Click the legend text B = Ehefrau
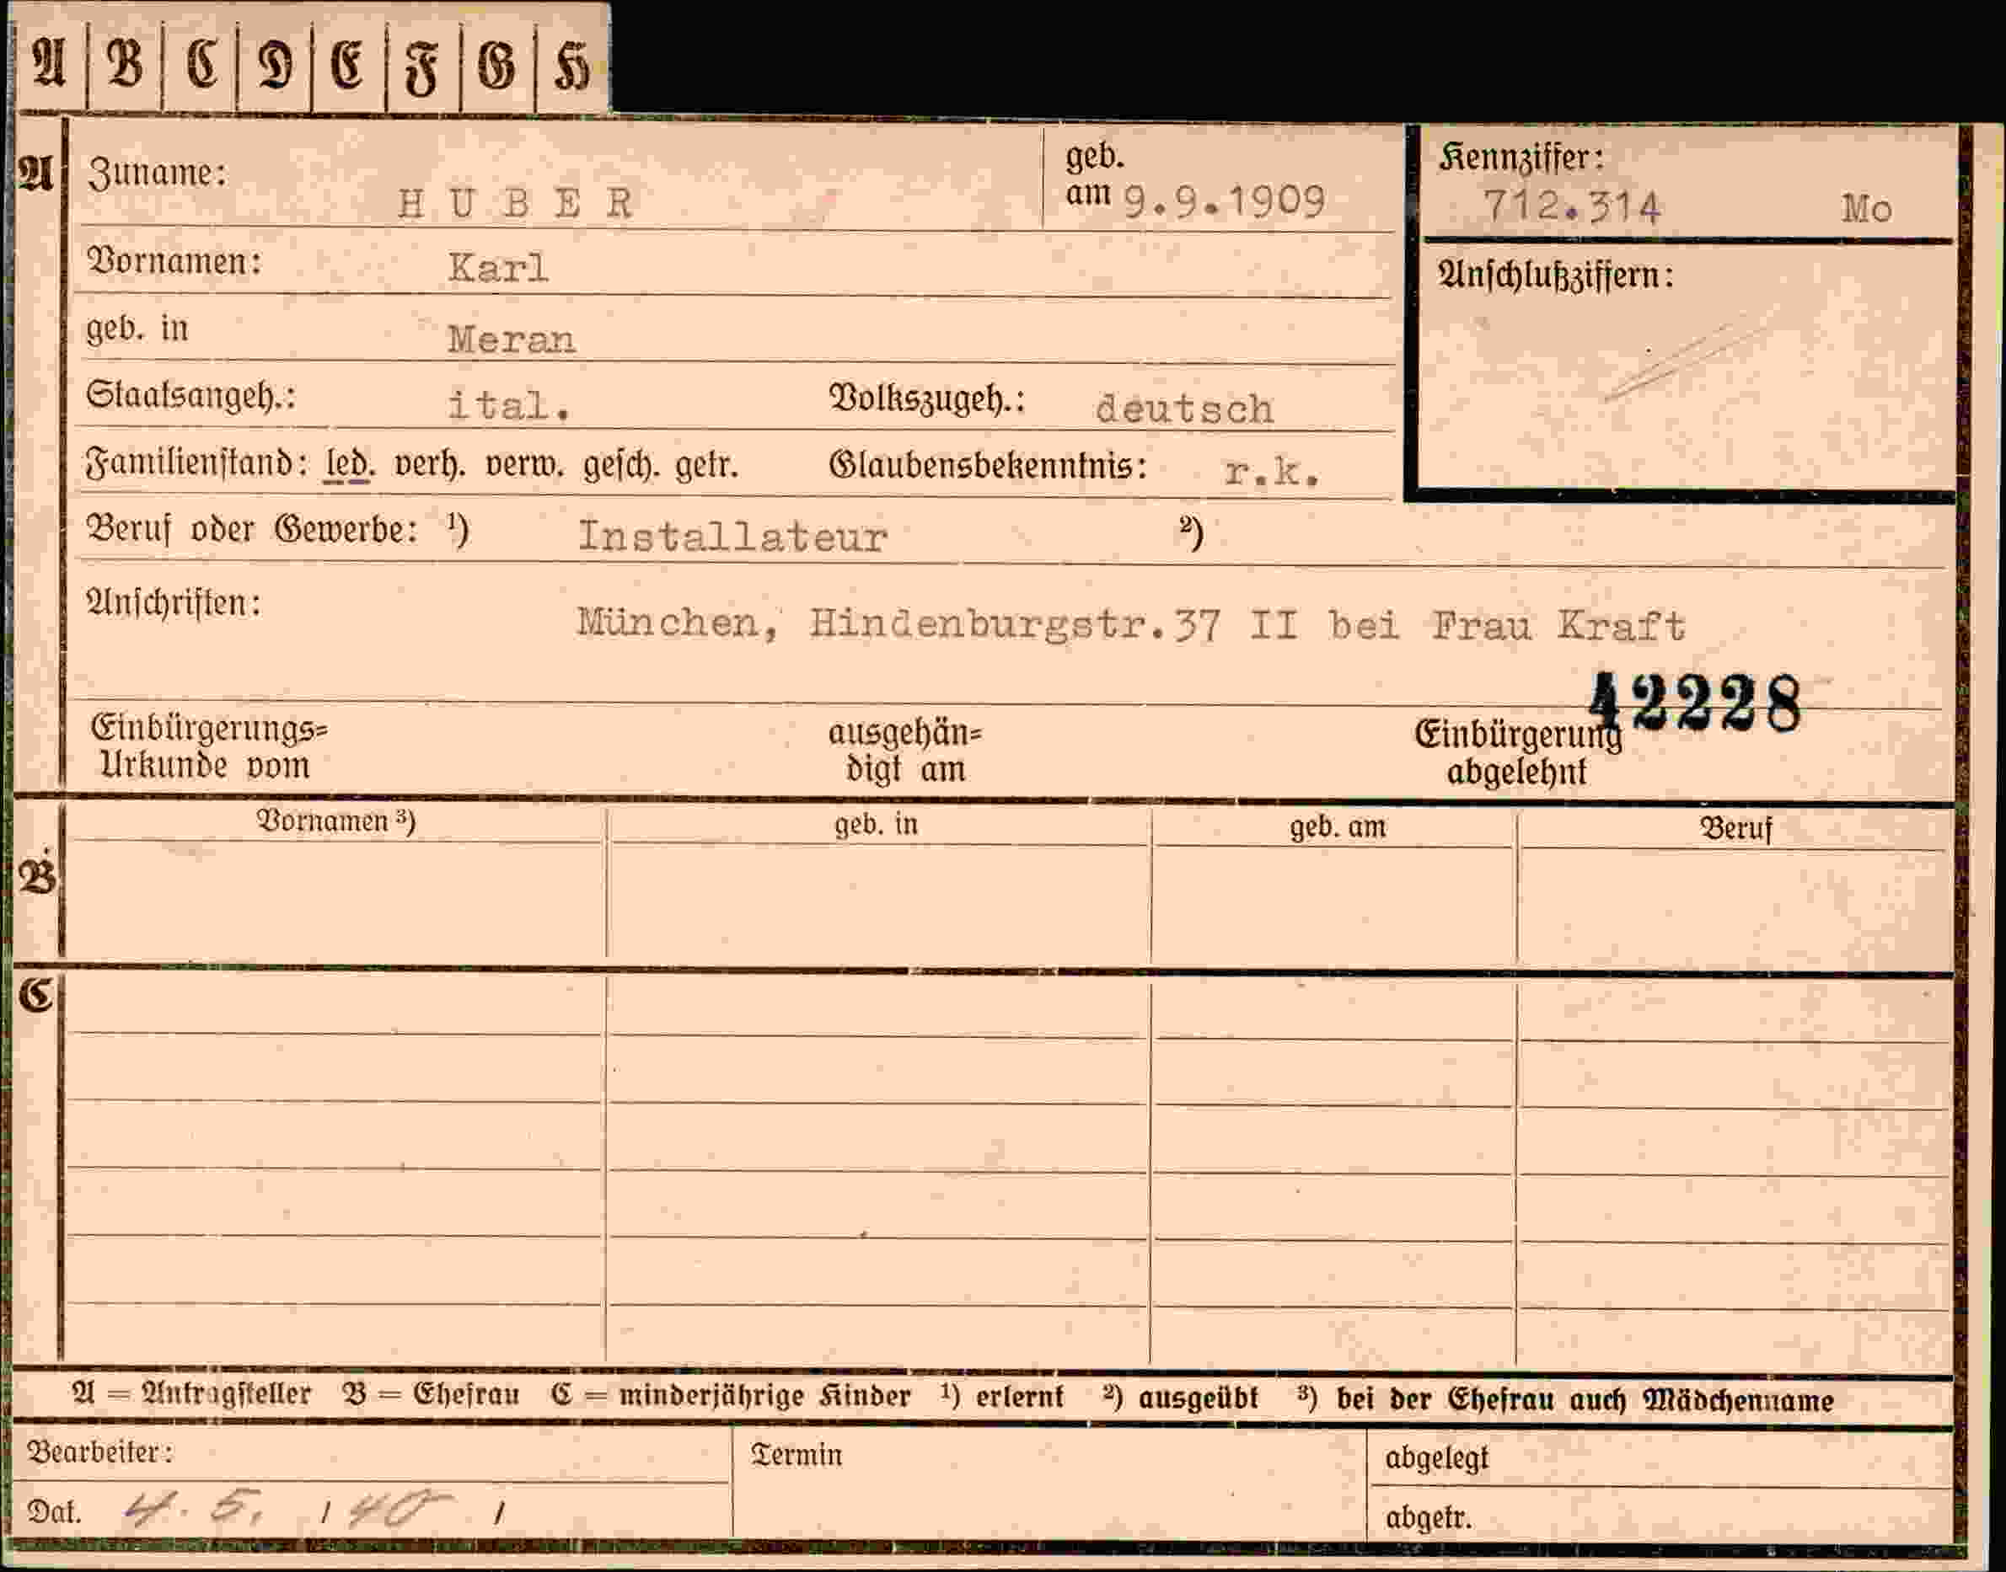This screenshot has height=1572, width=2006. point(431,1394)
